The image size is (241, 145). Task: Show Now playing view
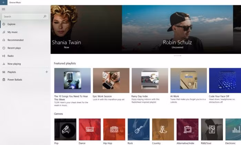tap(14, 64)
